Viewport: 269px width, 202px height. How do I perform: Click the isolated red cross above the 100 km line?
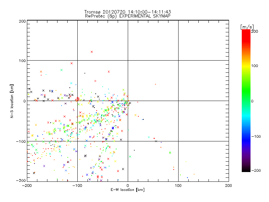click(92, 52)
